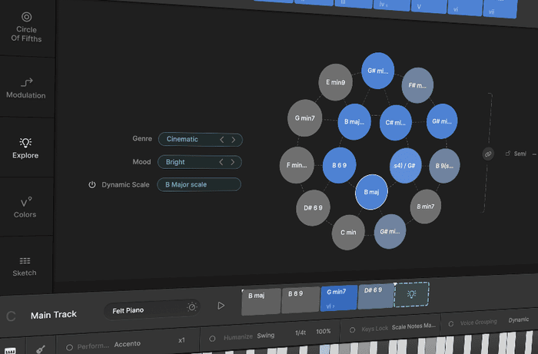The height and width of the screenshot is (354, 538).
Task: Click the link icon beside the chord wheel
Action: pyautogui.click(x=487, y=154)
